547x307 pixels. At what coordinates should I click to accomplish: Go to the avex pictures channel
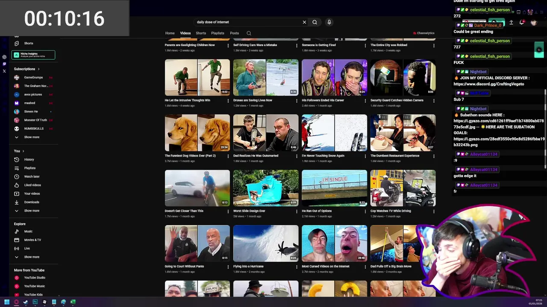point(33,95)
